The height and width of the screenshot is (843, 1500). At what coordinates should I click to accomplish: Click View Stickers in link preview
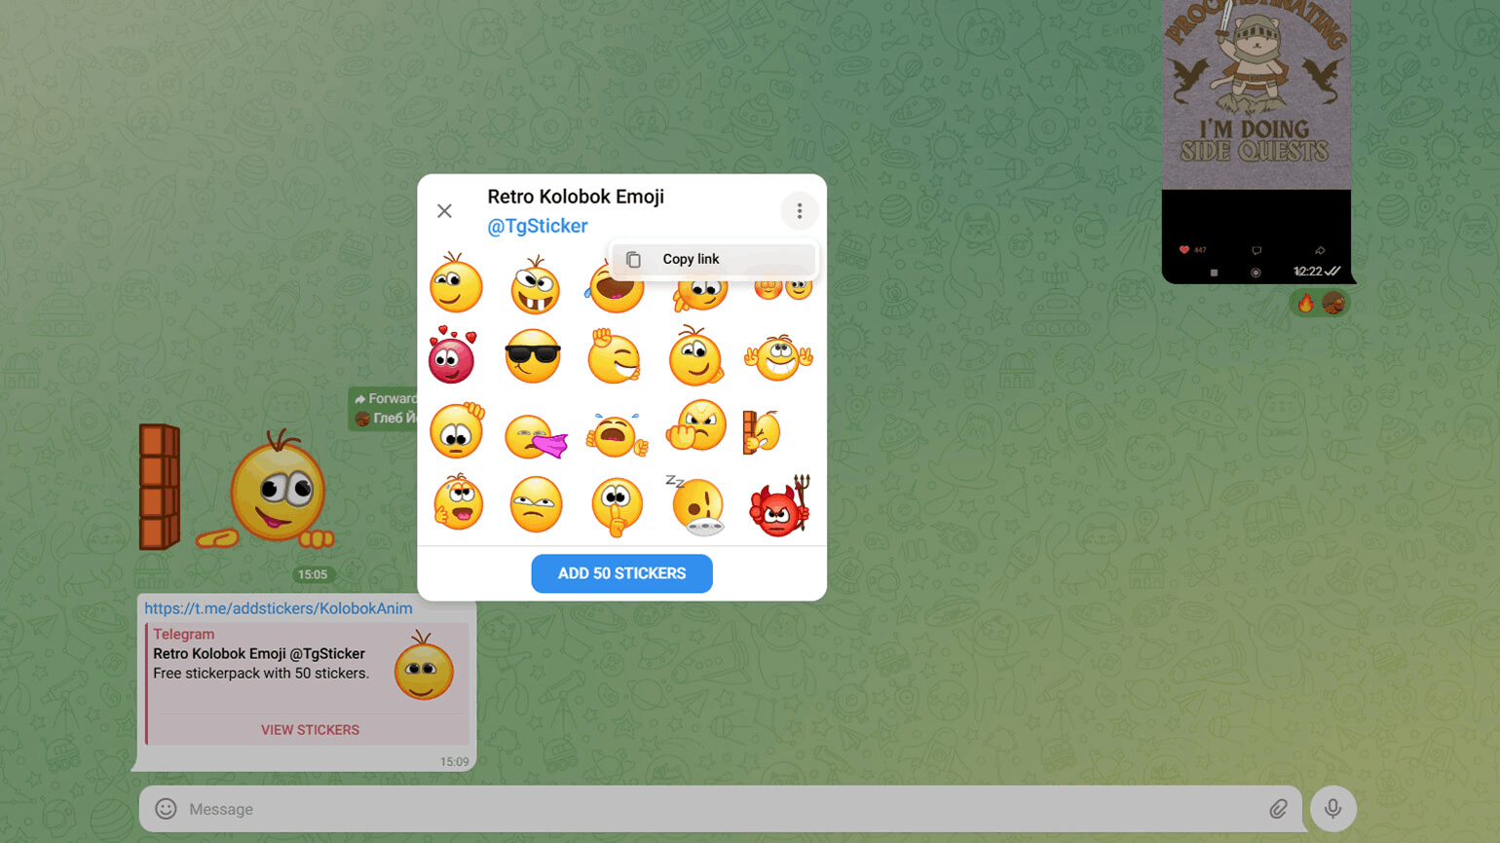(310, 729)
